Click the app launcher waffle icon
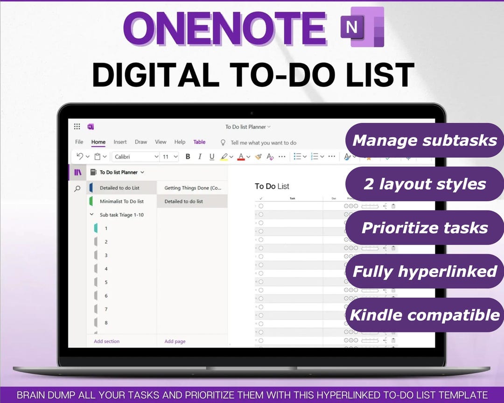Viewport: 504px width, 403px height. click(x=77, y=127)
